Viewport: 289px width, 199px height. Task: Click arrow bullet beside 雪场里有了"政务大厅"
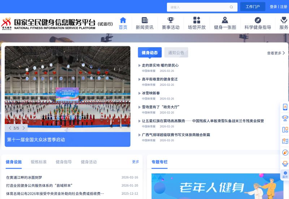click(x=139, y=107)
